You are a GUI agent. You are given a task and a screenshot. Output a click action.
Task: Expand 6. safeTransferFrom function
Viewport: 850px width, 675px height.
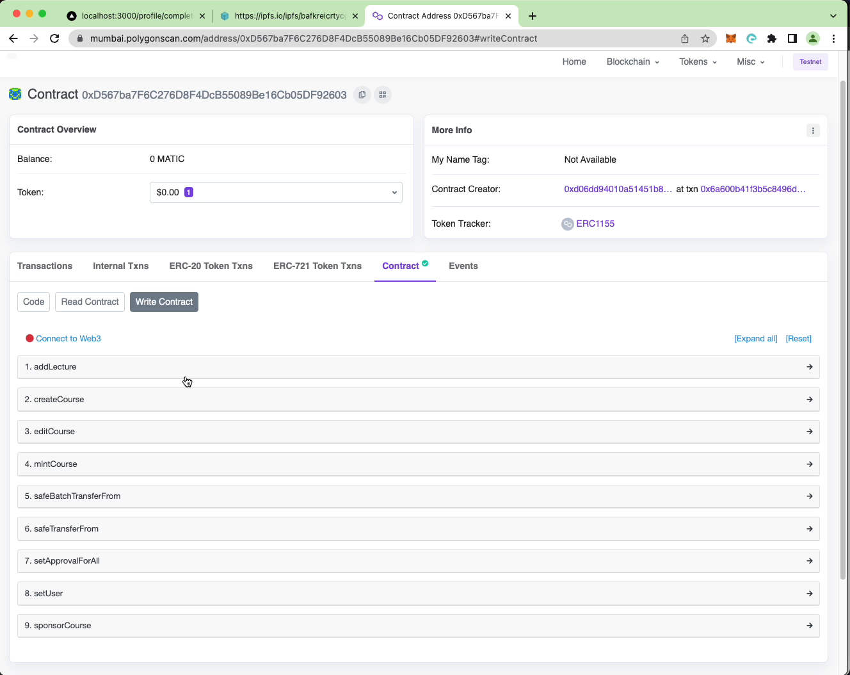coord(419,529)
